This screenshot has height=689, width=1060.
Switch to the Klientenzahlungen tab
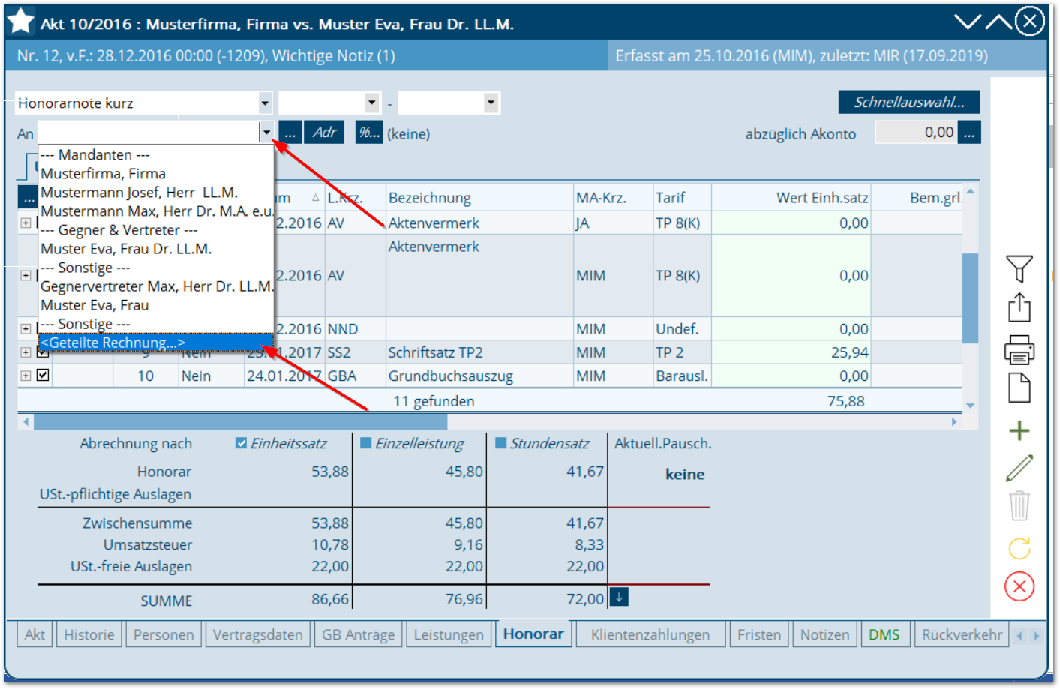coord(650,634)
